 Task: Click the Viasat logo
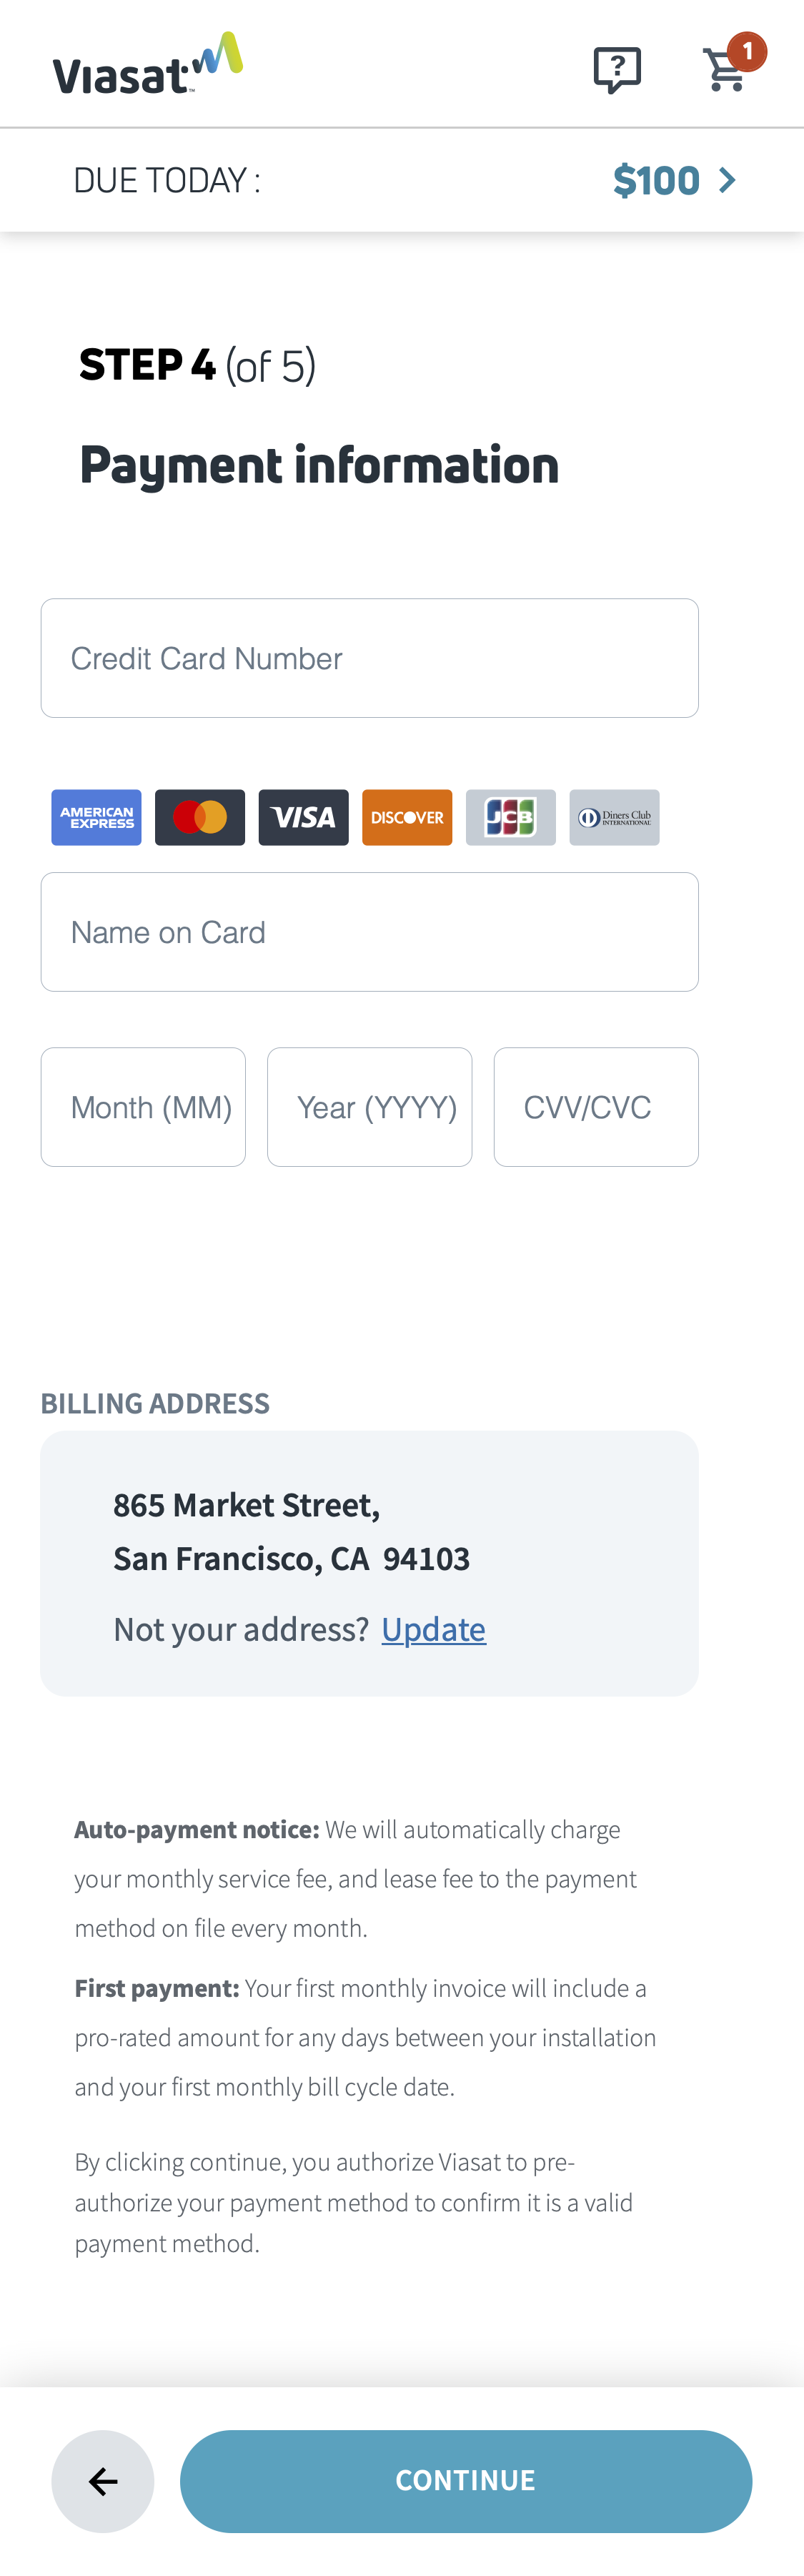click(147, 65)
